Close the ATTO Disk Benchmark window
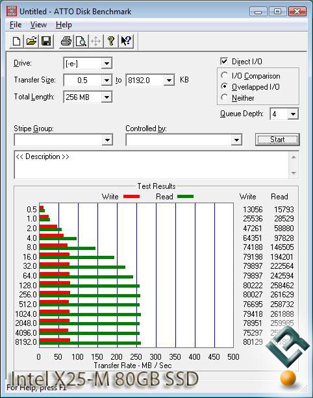Viewport: 313px width, 398px height. (297, 12)
